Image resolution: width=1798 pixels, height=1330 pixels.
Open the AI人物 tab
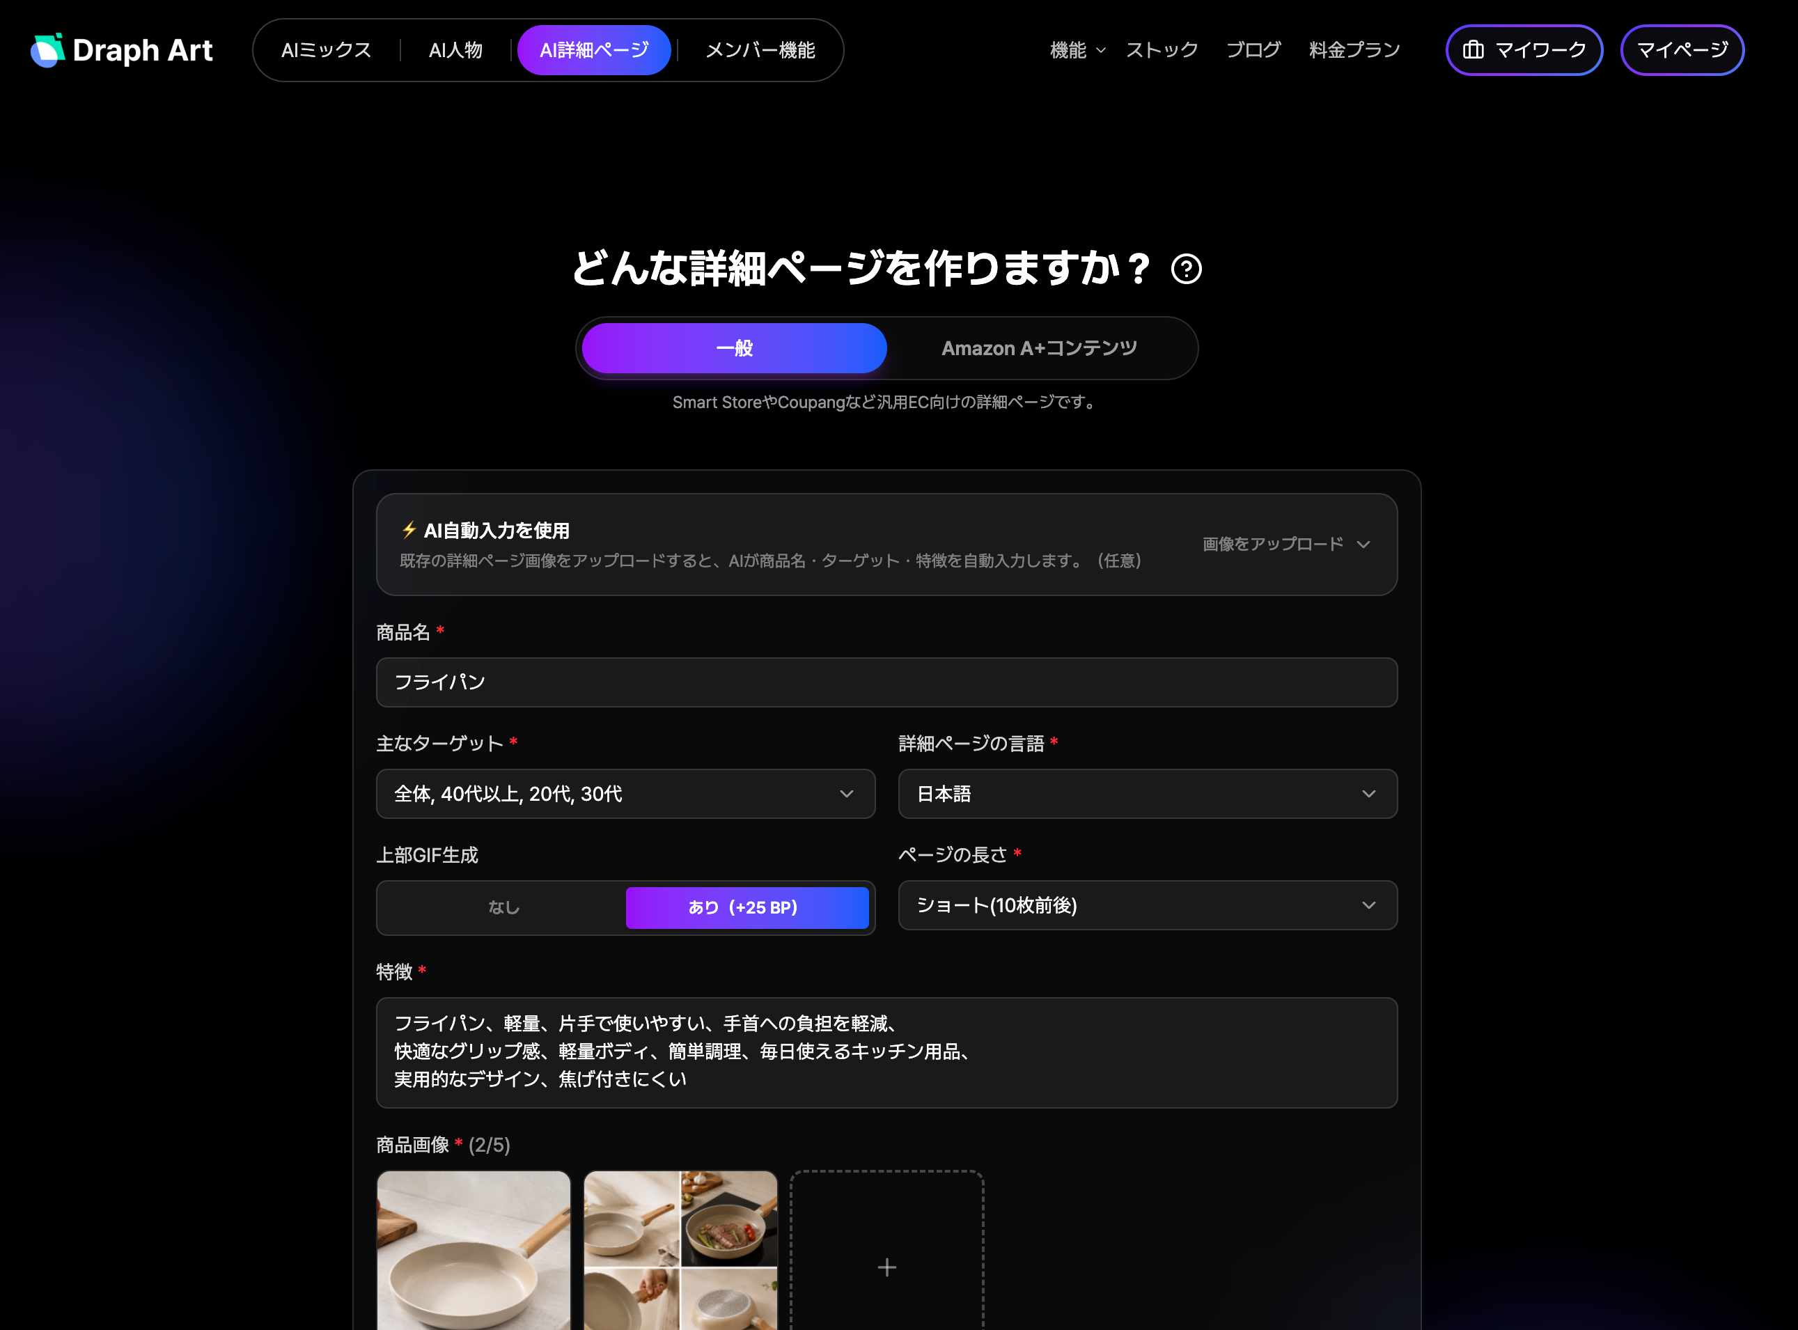pyautogui.click(x=455, y=50)
